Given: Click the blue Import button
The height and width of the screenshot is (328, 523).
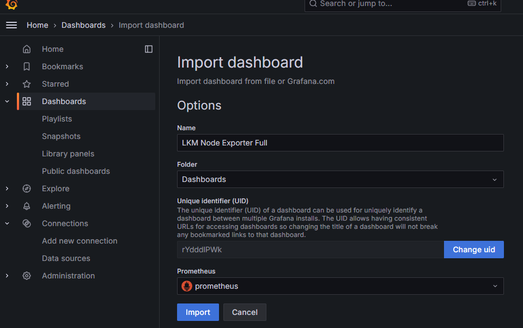Looking at the screenshot, I should pyautogui.click(x=198, y=312).
